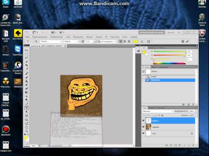The height and width of the screenshot is (156, 209).
Task: Open the Файл (File) menu
Action: 27,37
